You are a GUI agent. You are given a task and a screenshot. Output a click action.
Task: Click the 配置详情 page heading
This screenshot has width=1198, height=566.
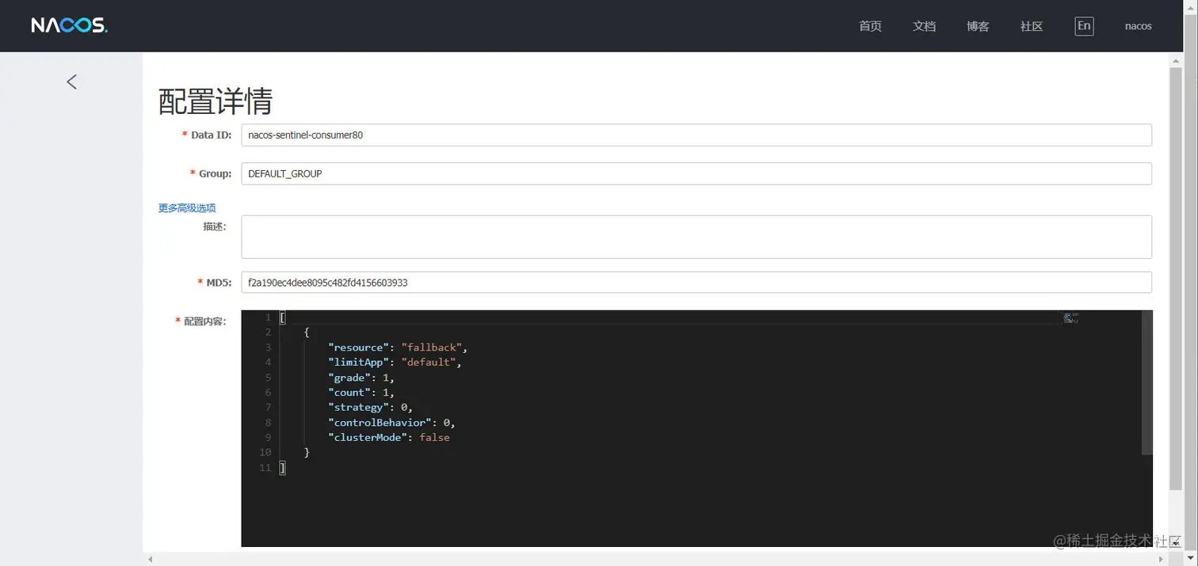pos(216,101)
